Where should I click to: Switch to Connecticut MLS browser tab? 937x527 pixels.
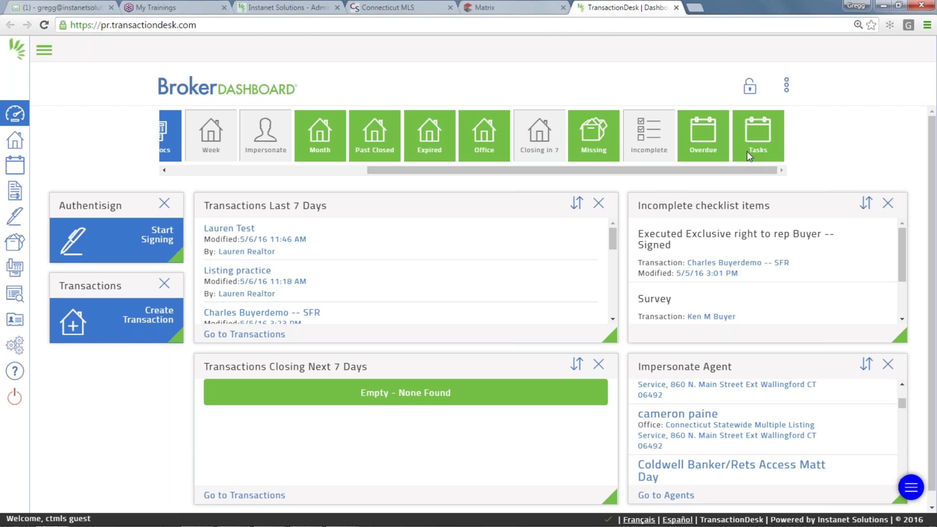coord(401,7)
